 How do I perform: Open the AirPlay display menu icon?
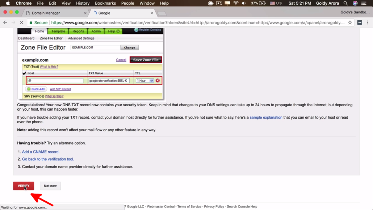pos(227,3)
